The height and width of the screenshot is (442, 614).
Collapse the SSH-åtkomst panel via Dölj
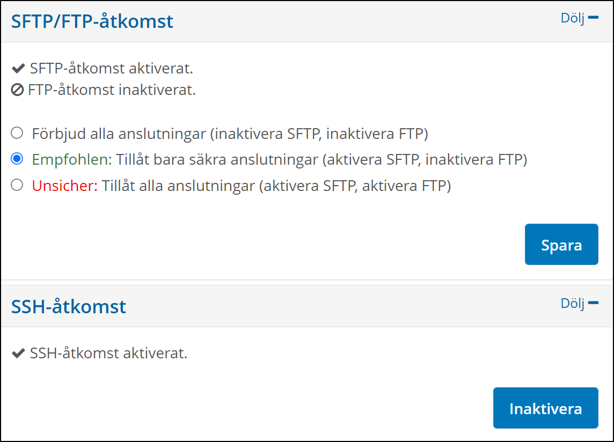[x=573, y=303]
